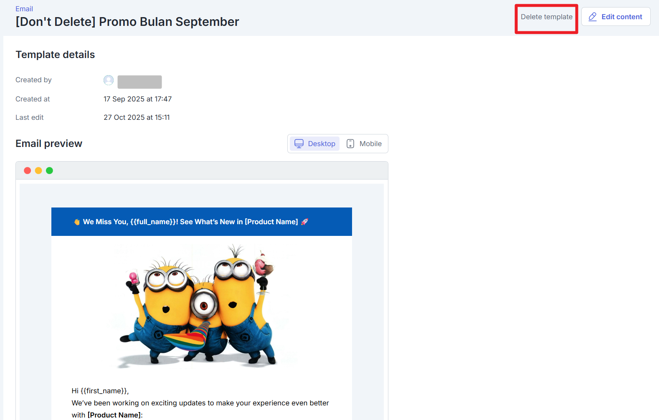Click the waving hand emoji in banner
Screen dimensions: 659x420
pos(77,222)
